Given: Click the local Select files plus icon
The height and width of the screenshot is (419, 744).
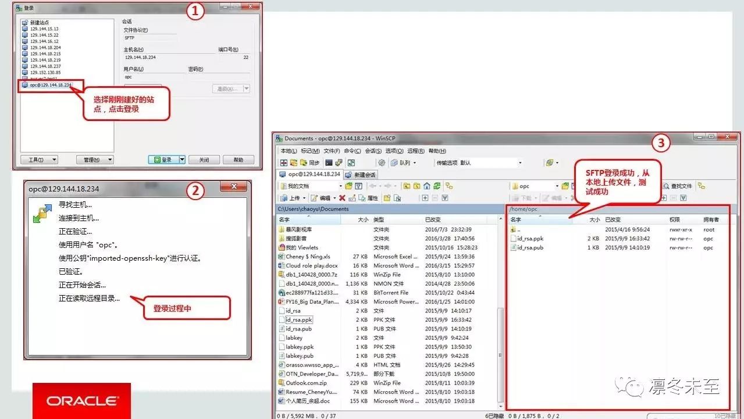Looking at the screenshot, I should (425, 198).
